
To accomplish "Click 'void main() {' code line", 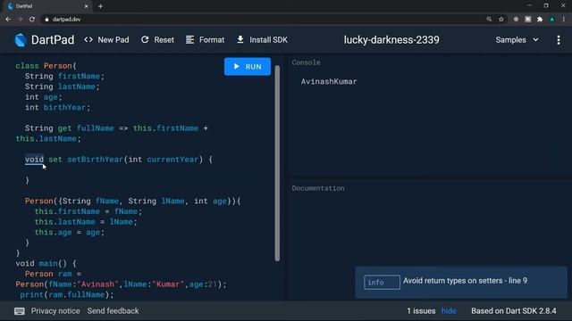I will click(x=46, y=263).
